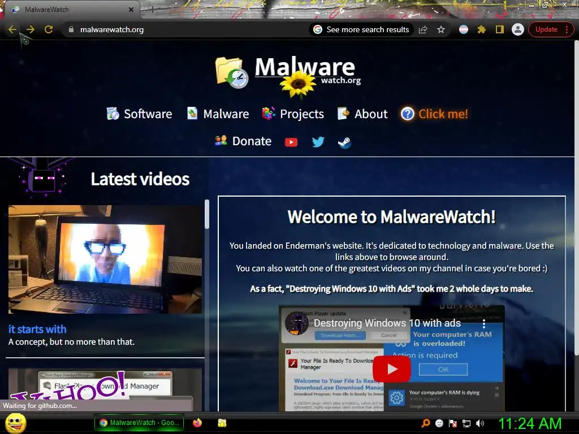Open the Projects menu link
This screenshot has height=434, width=579.
[x=302, y=114]
